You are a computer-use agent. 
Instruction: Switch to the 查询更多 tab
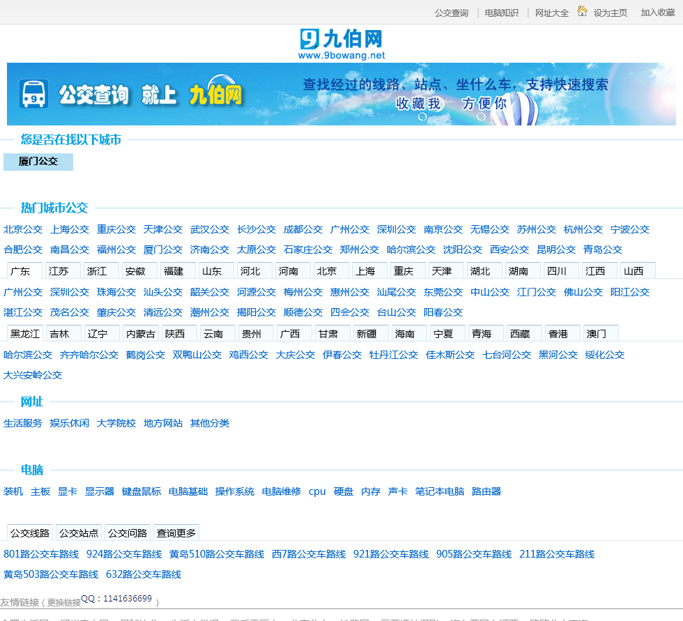[176, 533]
